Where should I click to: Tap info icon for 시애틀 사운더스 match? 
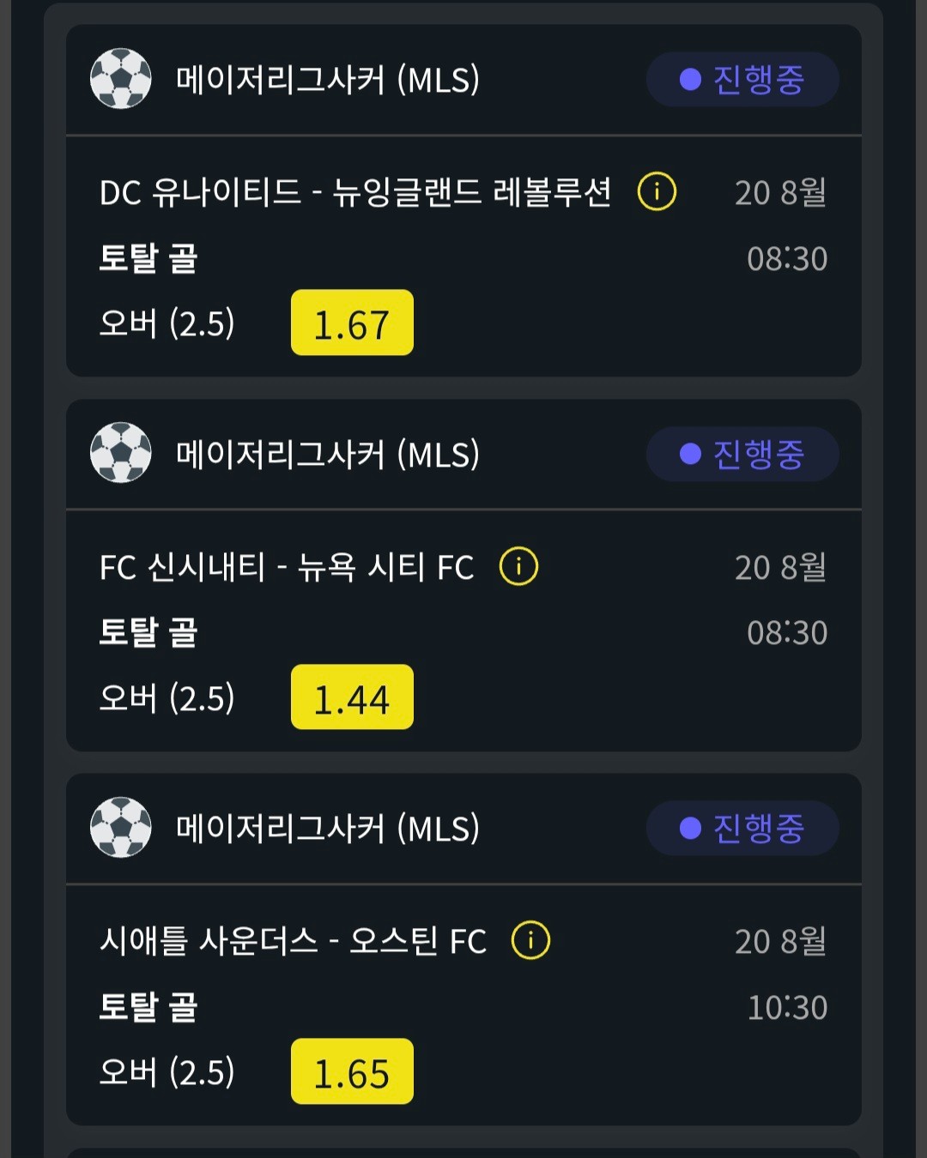[530, 940]
